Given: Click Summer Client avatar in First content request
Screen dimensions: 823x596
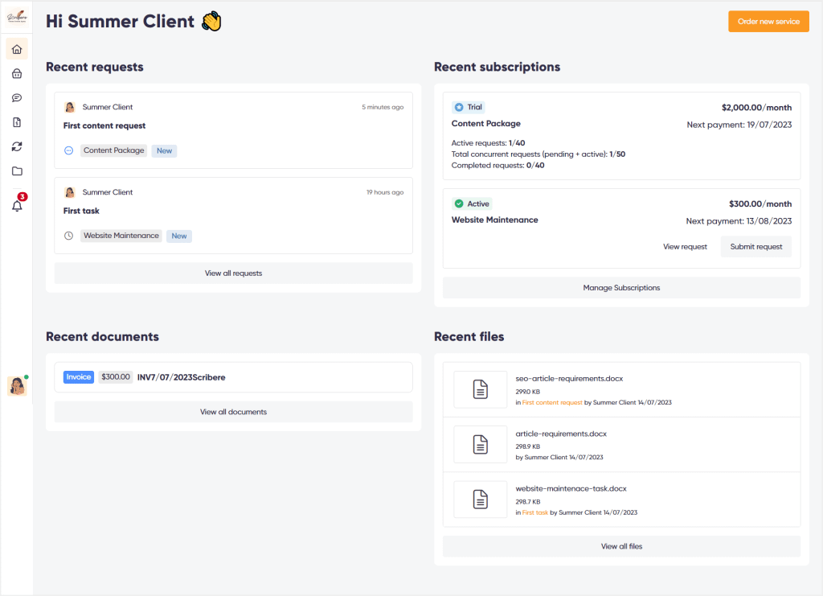Looking at the screenshot, I should coord(70,107).
